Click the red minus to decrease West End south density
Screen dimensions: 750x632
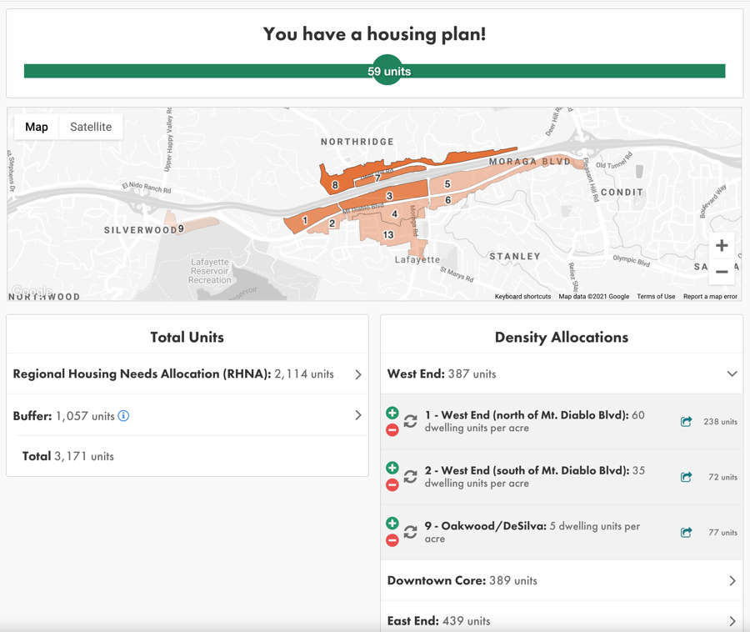[x=392, y=484]
